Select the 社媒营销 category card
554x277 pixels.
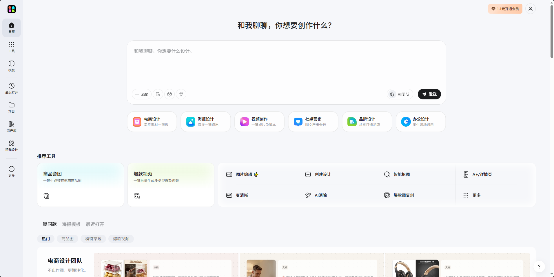(313, 122)
